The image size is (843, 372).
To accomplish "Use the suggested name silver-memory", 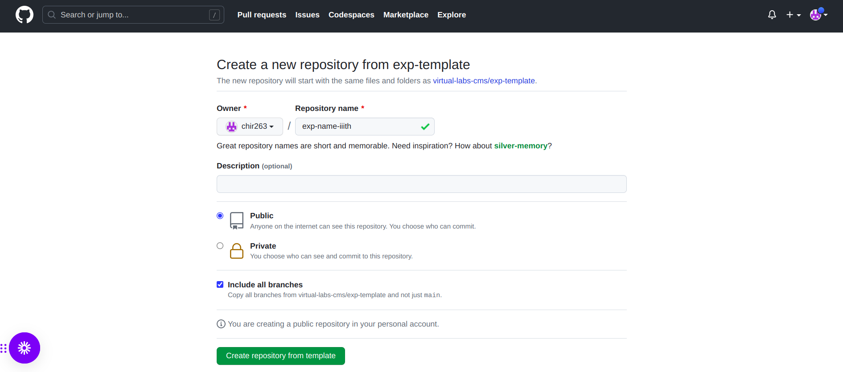I will (x=521, y=146).
